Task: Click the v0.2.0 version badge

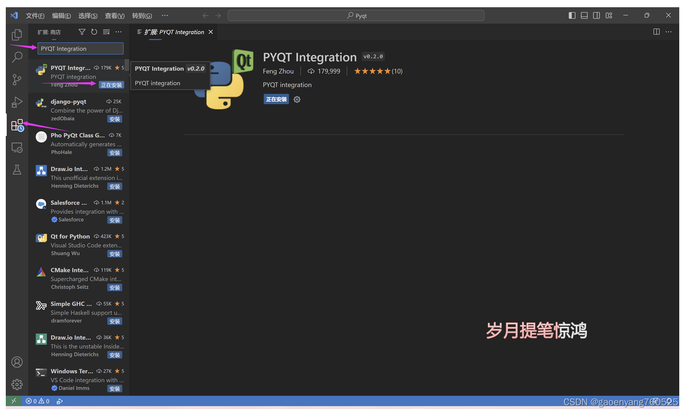Action: click(x=373, y=56)
